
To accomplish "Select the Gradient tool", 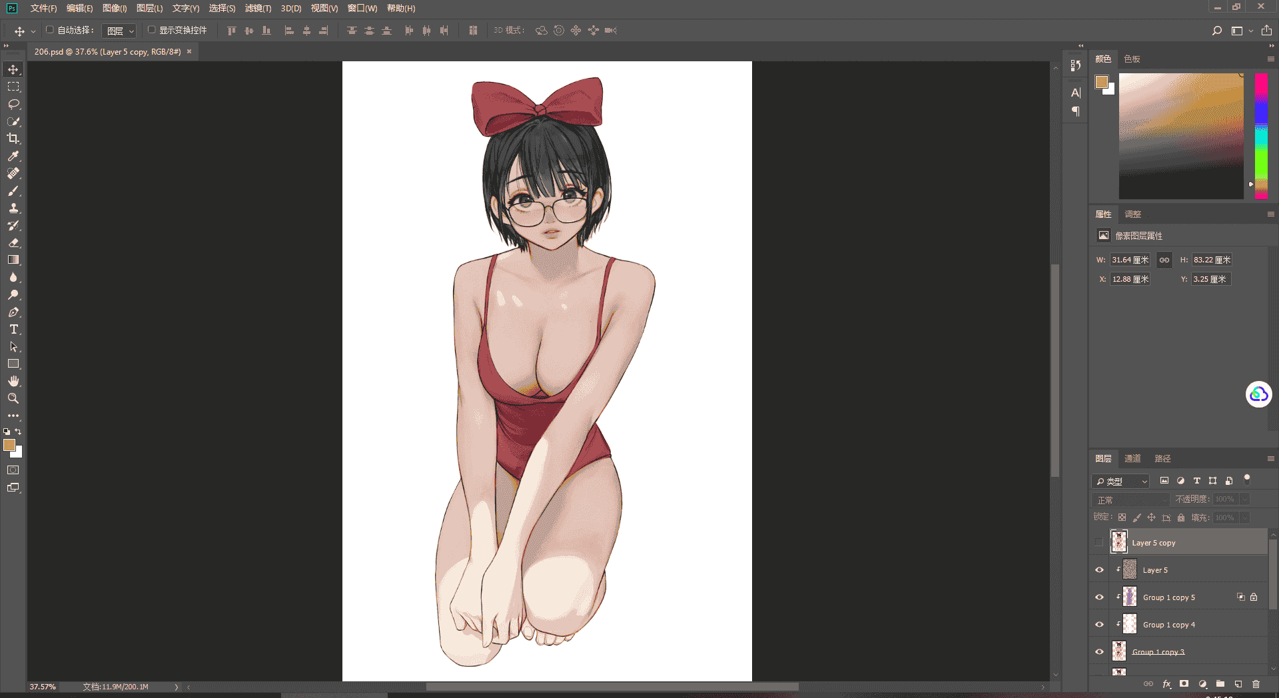I will coord(13,260).
